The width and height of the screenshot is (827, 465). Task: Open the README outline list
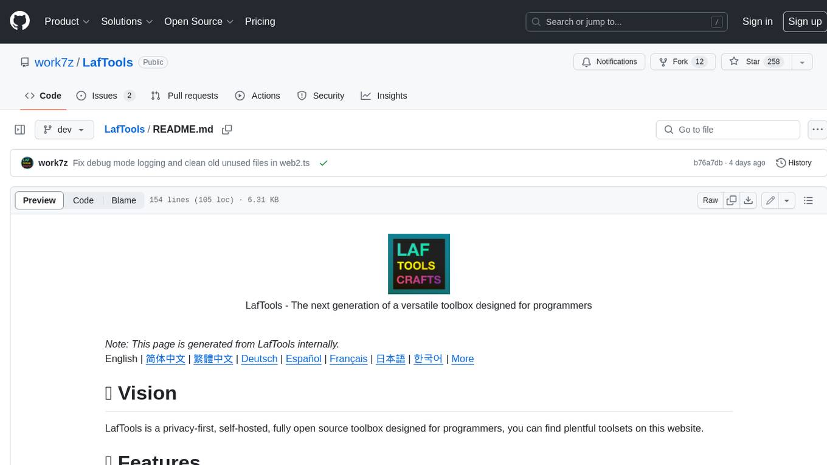808,200
